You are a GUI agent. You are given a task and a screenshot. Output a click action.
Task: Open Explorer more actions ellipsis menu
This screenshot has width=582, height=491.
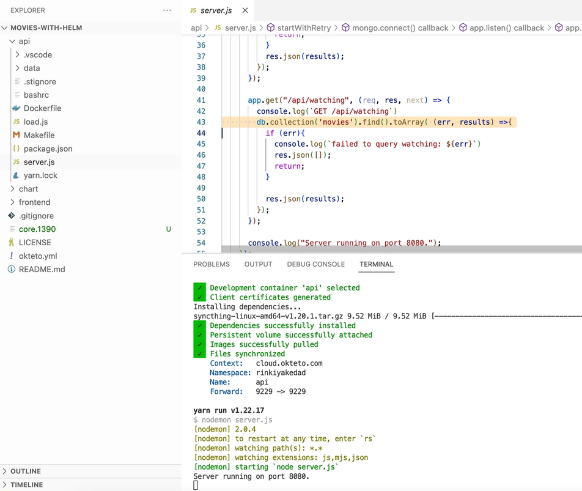(167, 10)
